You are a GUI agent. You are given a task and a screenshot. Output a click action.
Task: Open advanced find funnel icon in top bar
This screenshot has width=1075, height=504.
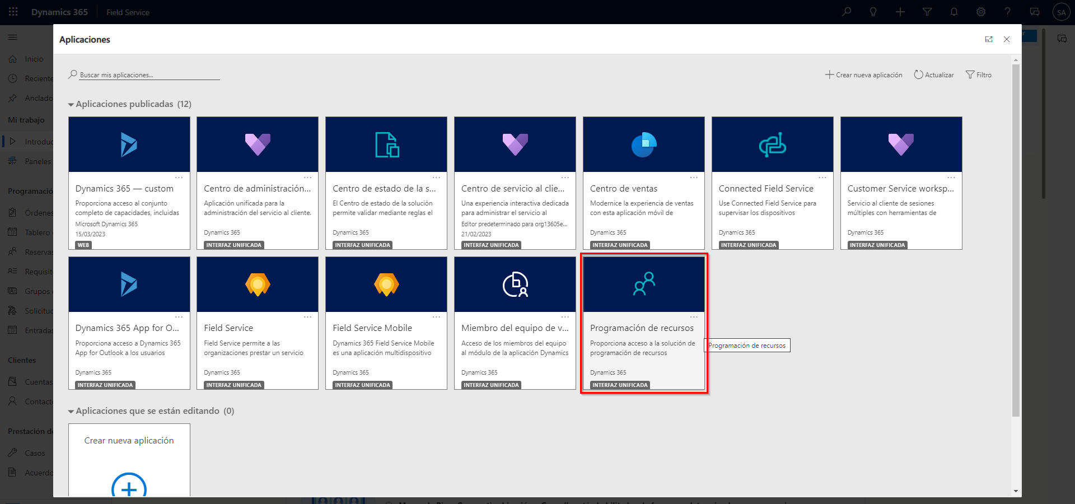click(x=927, y=12)
